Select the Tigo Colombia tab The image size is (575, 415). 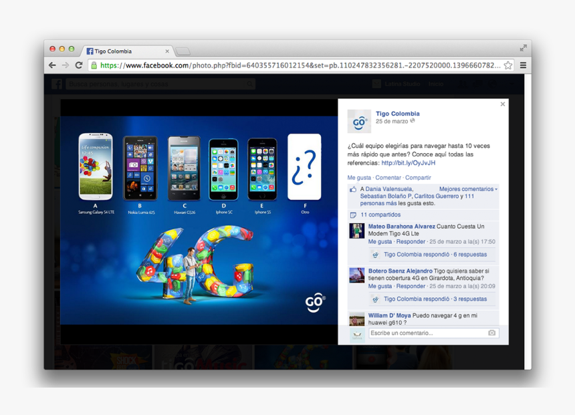click(x=126, y=51)
